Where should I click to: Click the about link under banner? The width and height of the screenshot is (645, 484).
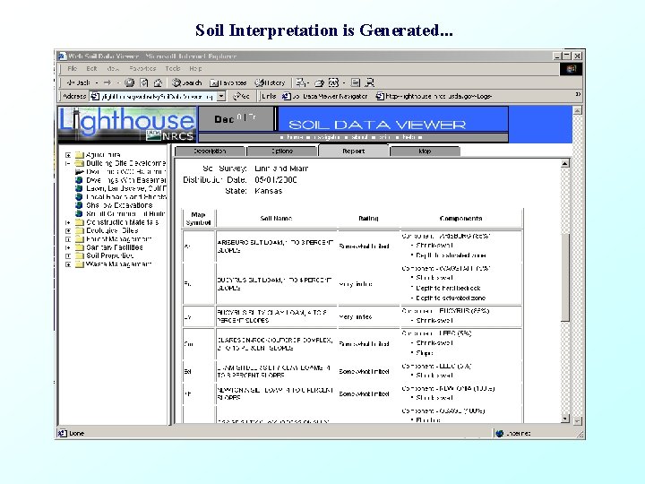pos(357,137)
